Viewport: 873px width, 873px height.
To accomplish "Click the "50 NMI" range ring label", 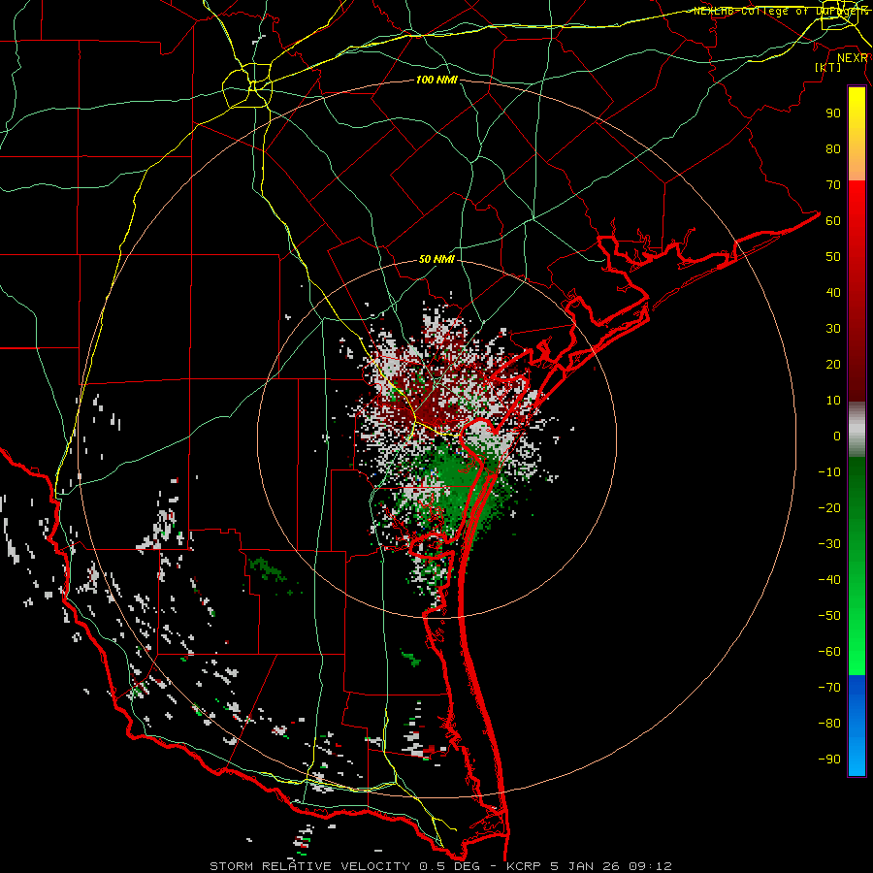I will point(436,259).
